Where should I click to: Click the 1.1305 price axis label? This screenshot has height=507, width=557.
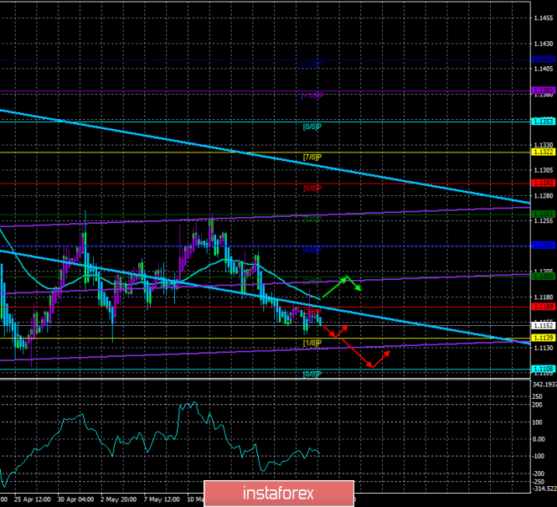tap(544, 171)
